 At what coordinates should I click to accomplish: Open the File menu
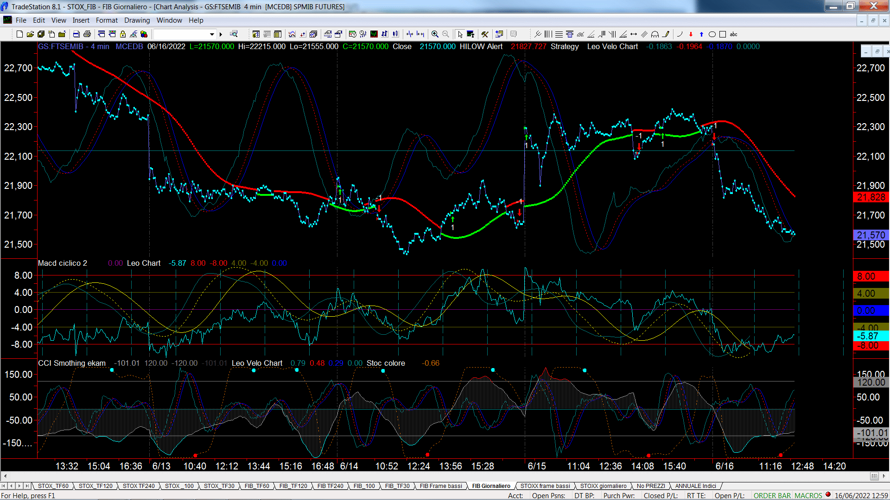(x=21, y=20)
